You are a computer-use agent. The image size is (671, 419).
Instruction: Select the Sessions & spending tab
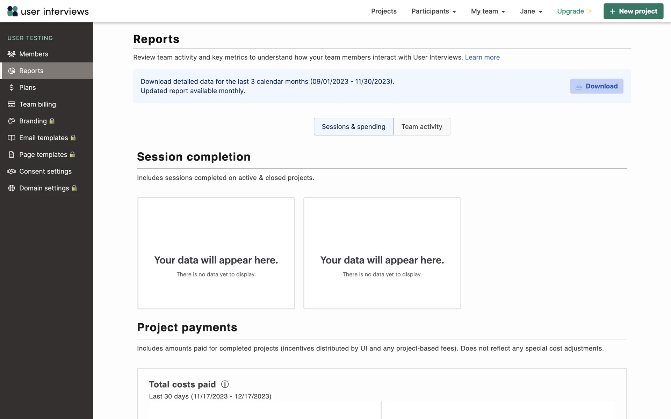click(x=353, y=127)
